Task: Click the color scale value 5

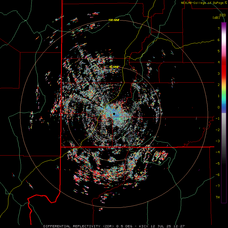Action: pyautogui.click(x=219, y=51)
